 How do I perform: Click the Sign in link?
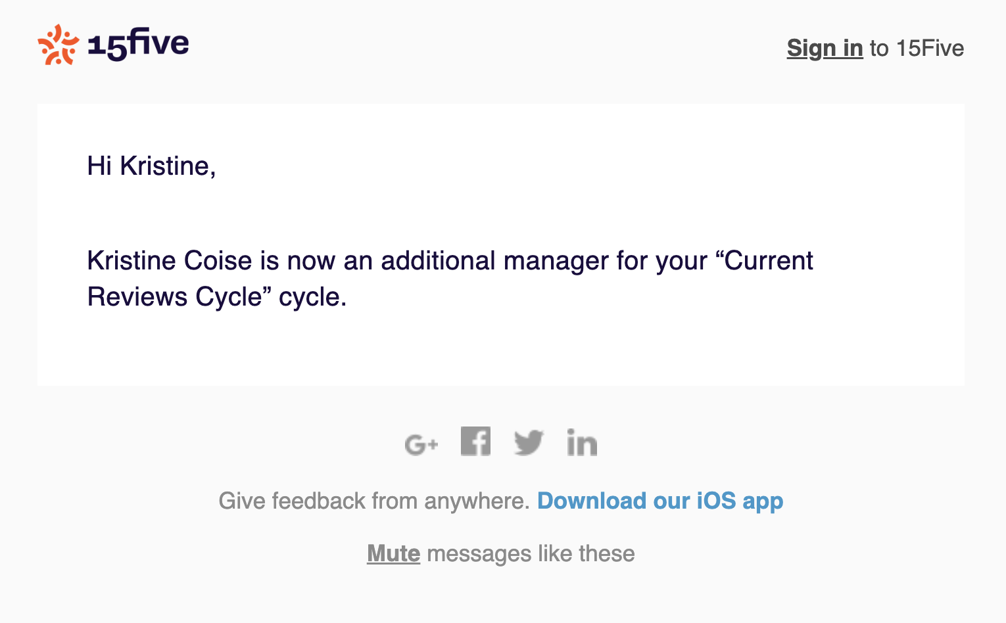(x=825, y=48)
